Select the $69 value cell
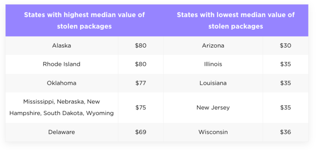The width and height of the screenshot is (322, 160). coord(141,132)
